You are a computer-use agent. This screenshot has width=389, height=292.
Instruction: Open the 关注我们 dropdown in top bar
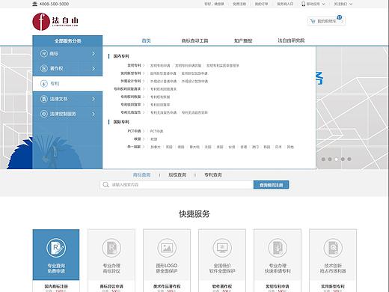tap(343, 4)
